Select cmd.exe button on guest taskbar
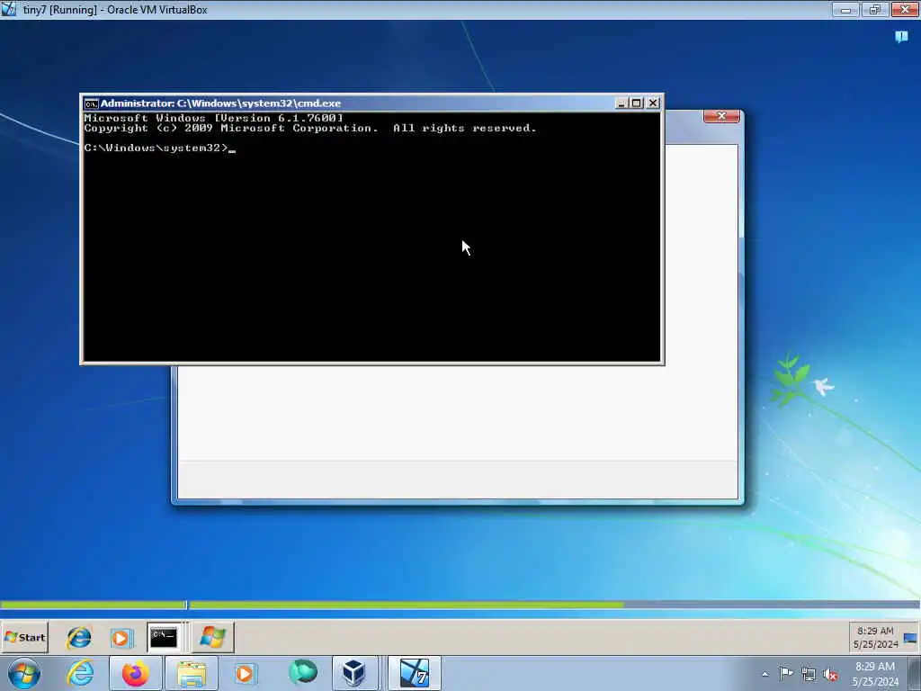The width and height of the screenshot is (921, 691). 164,638
